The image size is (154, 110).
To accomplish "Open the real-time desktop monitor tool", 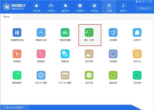I will point(113,54).
